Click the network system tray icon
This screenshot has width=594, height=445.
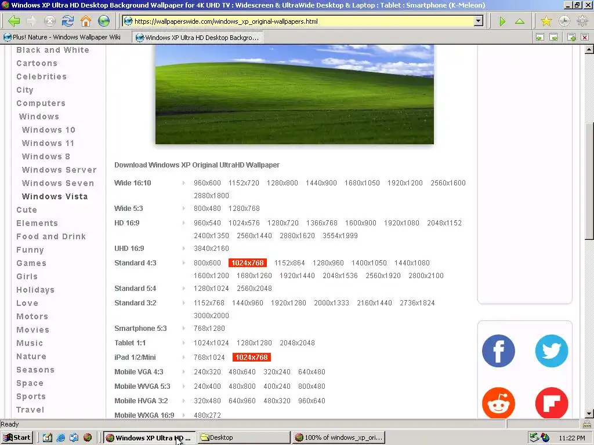(x=534, y=437)
